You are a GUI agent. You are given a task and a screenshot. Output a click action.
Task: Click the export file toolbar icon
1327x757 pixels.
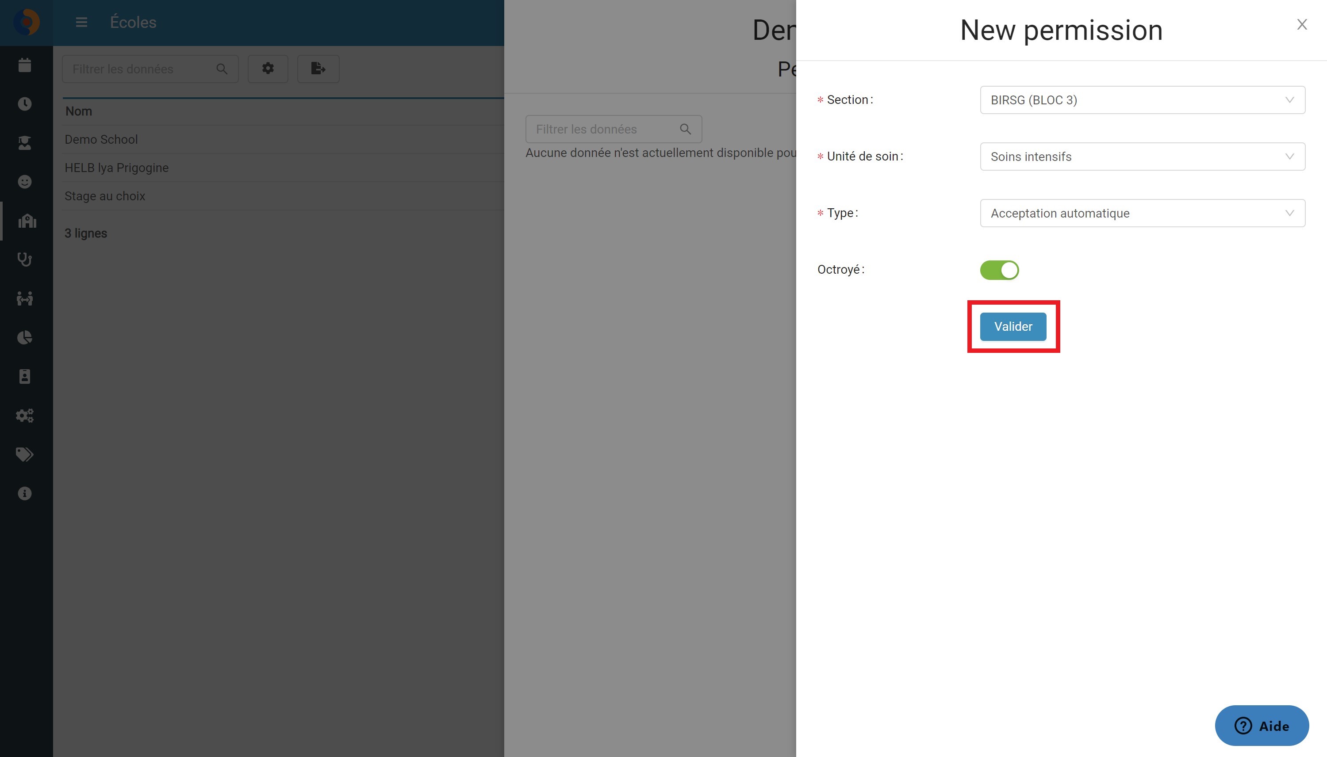[x=318, y=69]
